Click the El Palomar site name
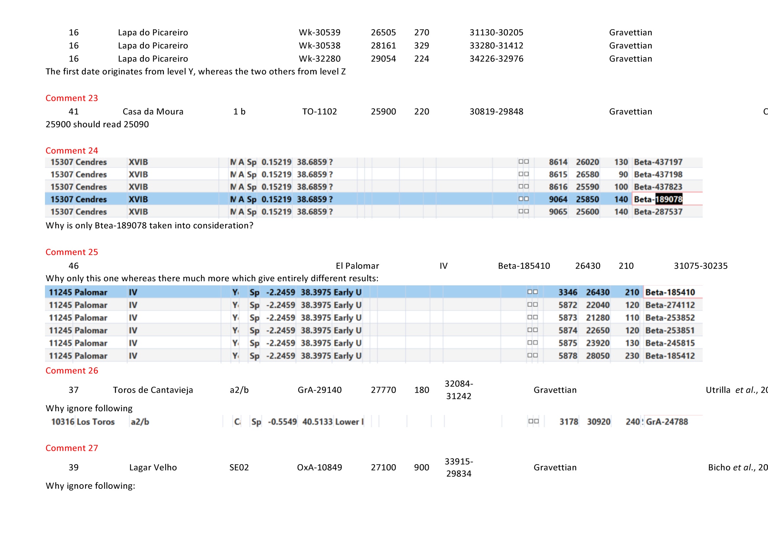 tap(357, 266)
